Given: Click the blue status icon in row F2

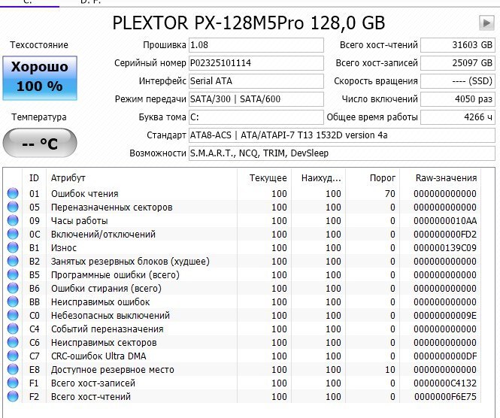Looking at the screenshot, I should (x=13, y=397).
